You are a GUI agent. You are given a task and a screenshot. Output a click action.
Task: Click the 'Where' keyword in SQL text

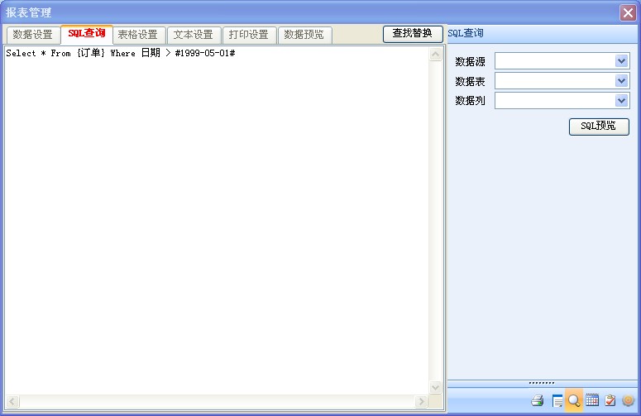tap(122, 53)
